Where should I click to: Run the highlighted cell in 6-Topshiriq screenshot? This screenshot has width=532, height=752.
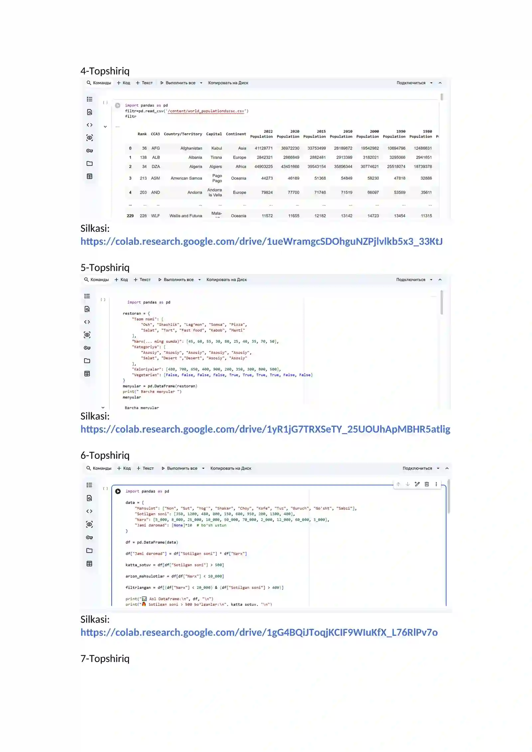[118, 491]
